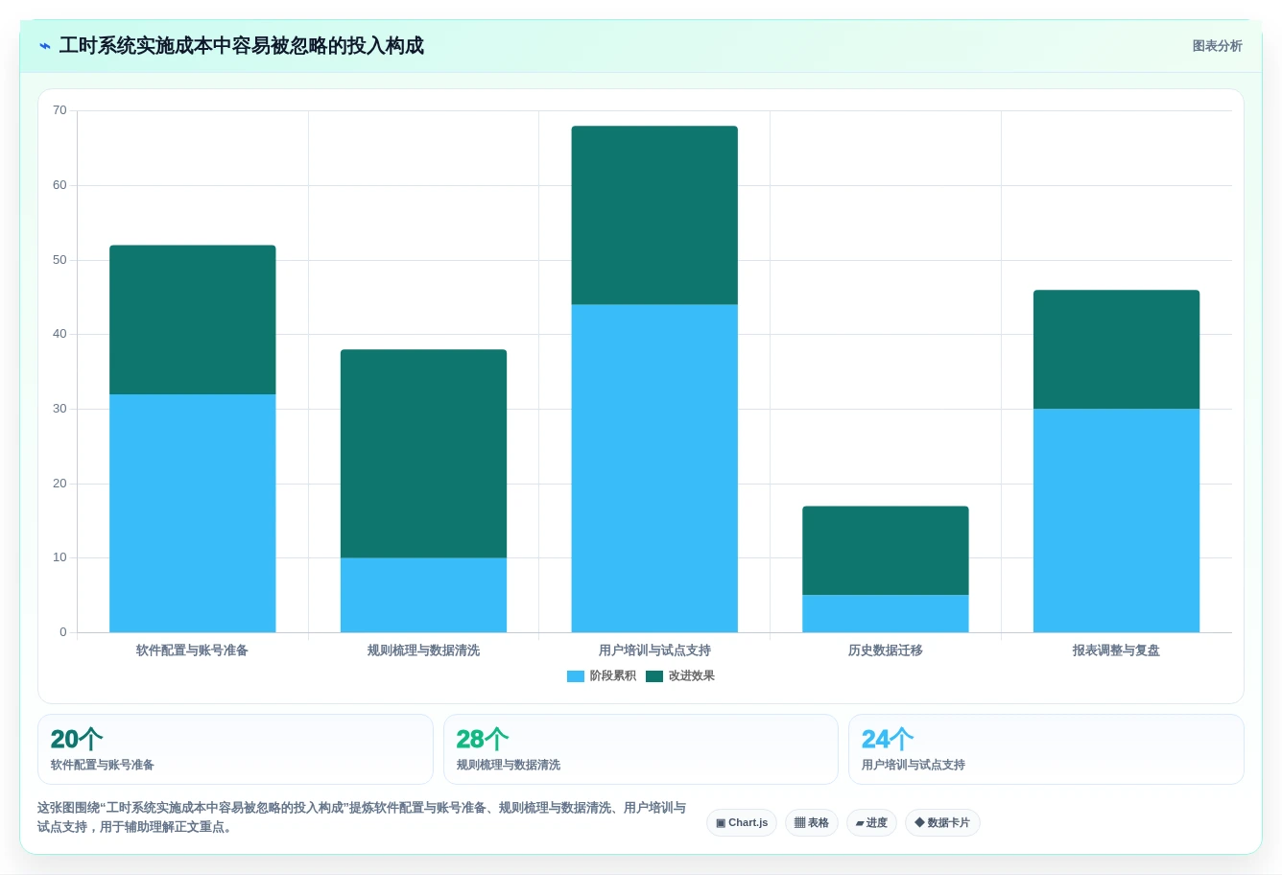Screen dimensions: 1282x875
Task: Toggle the 改进效果 legend swatch
Action: coord(654,676)
